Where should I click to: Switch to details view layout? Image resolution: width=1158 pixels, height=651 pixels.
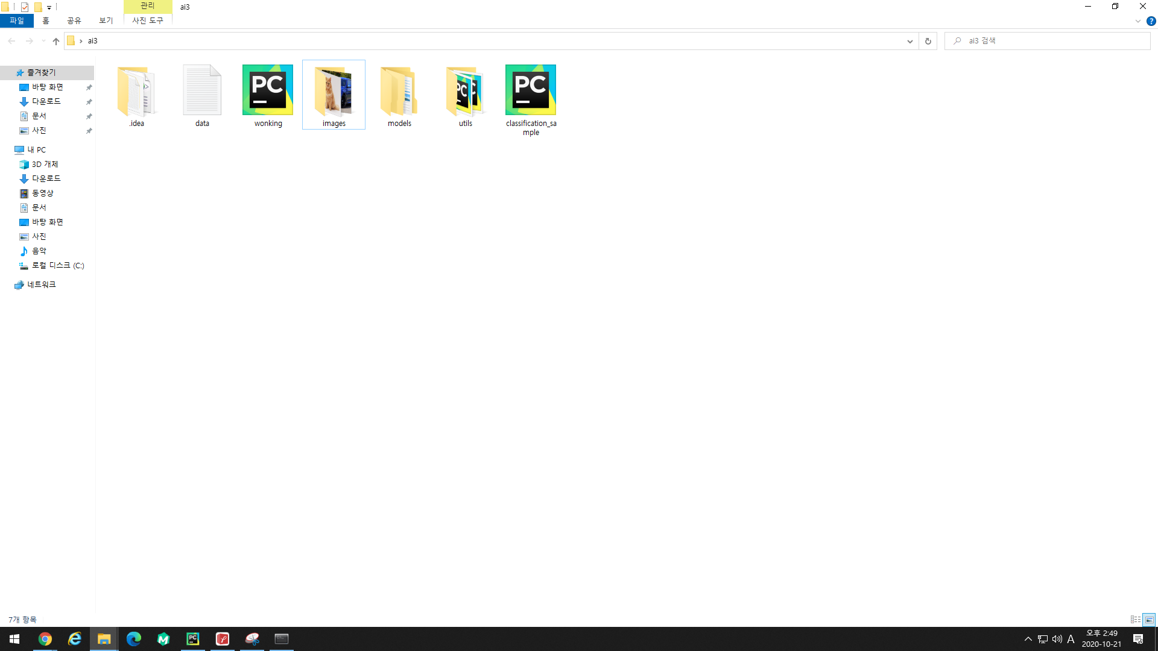(x=1135, y=620)
